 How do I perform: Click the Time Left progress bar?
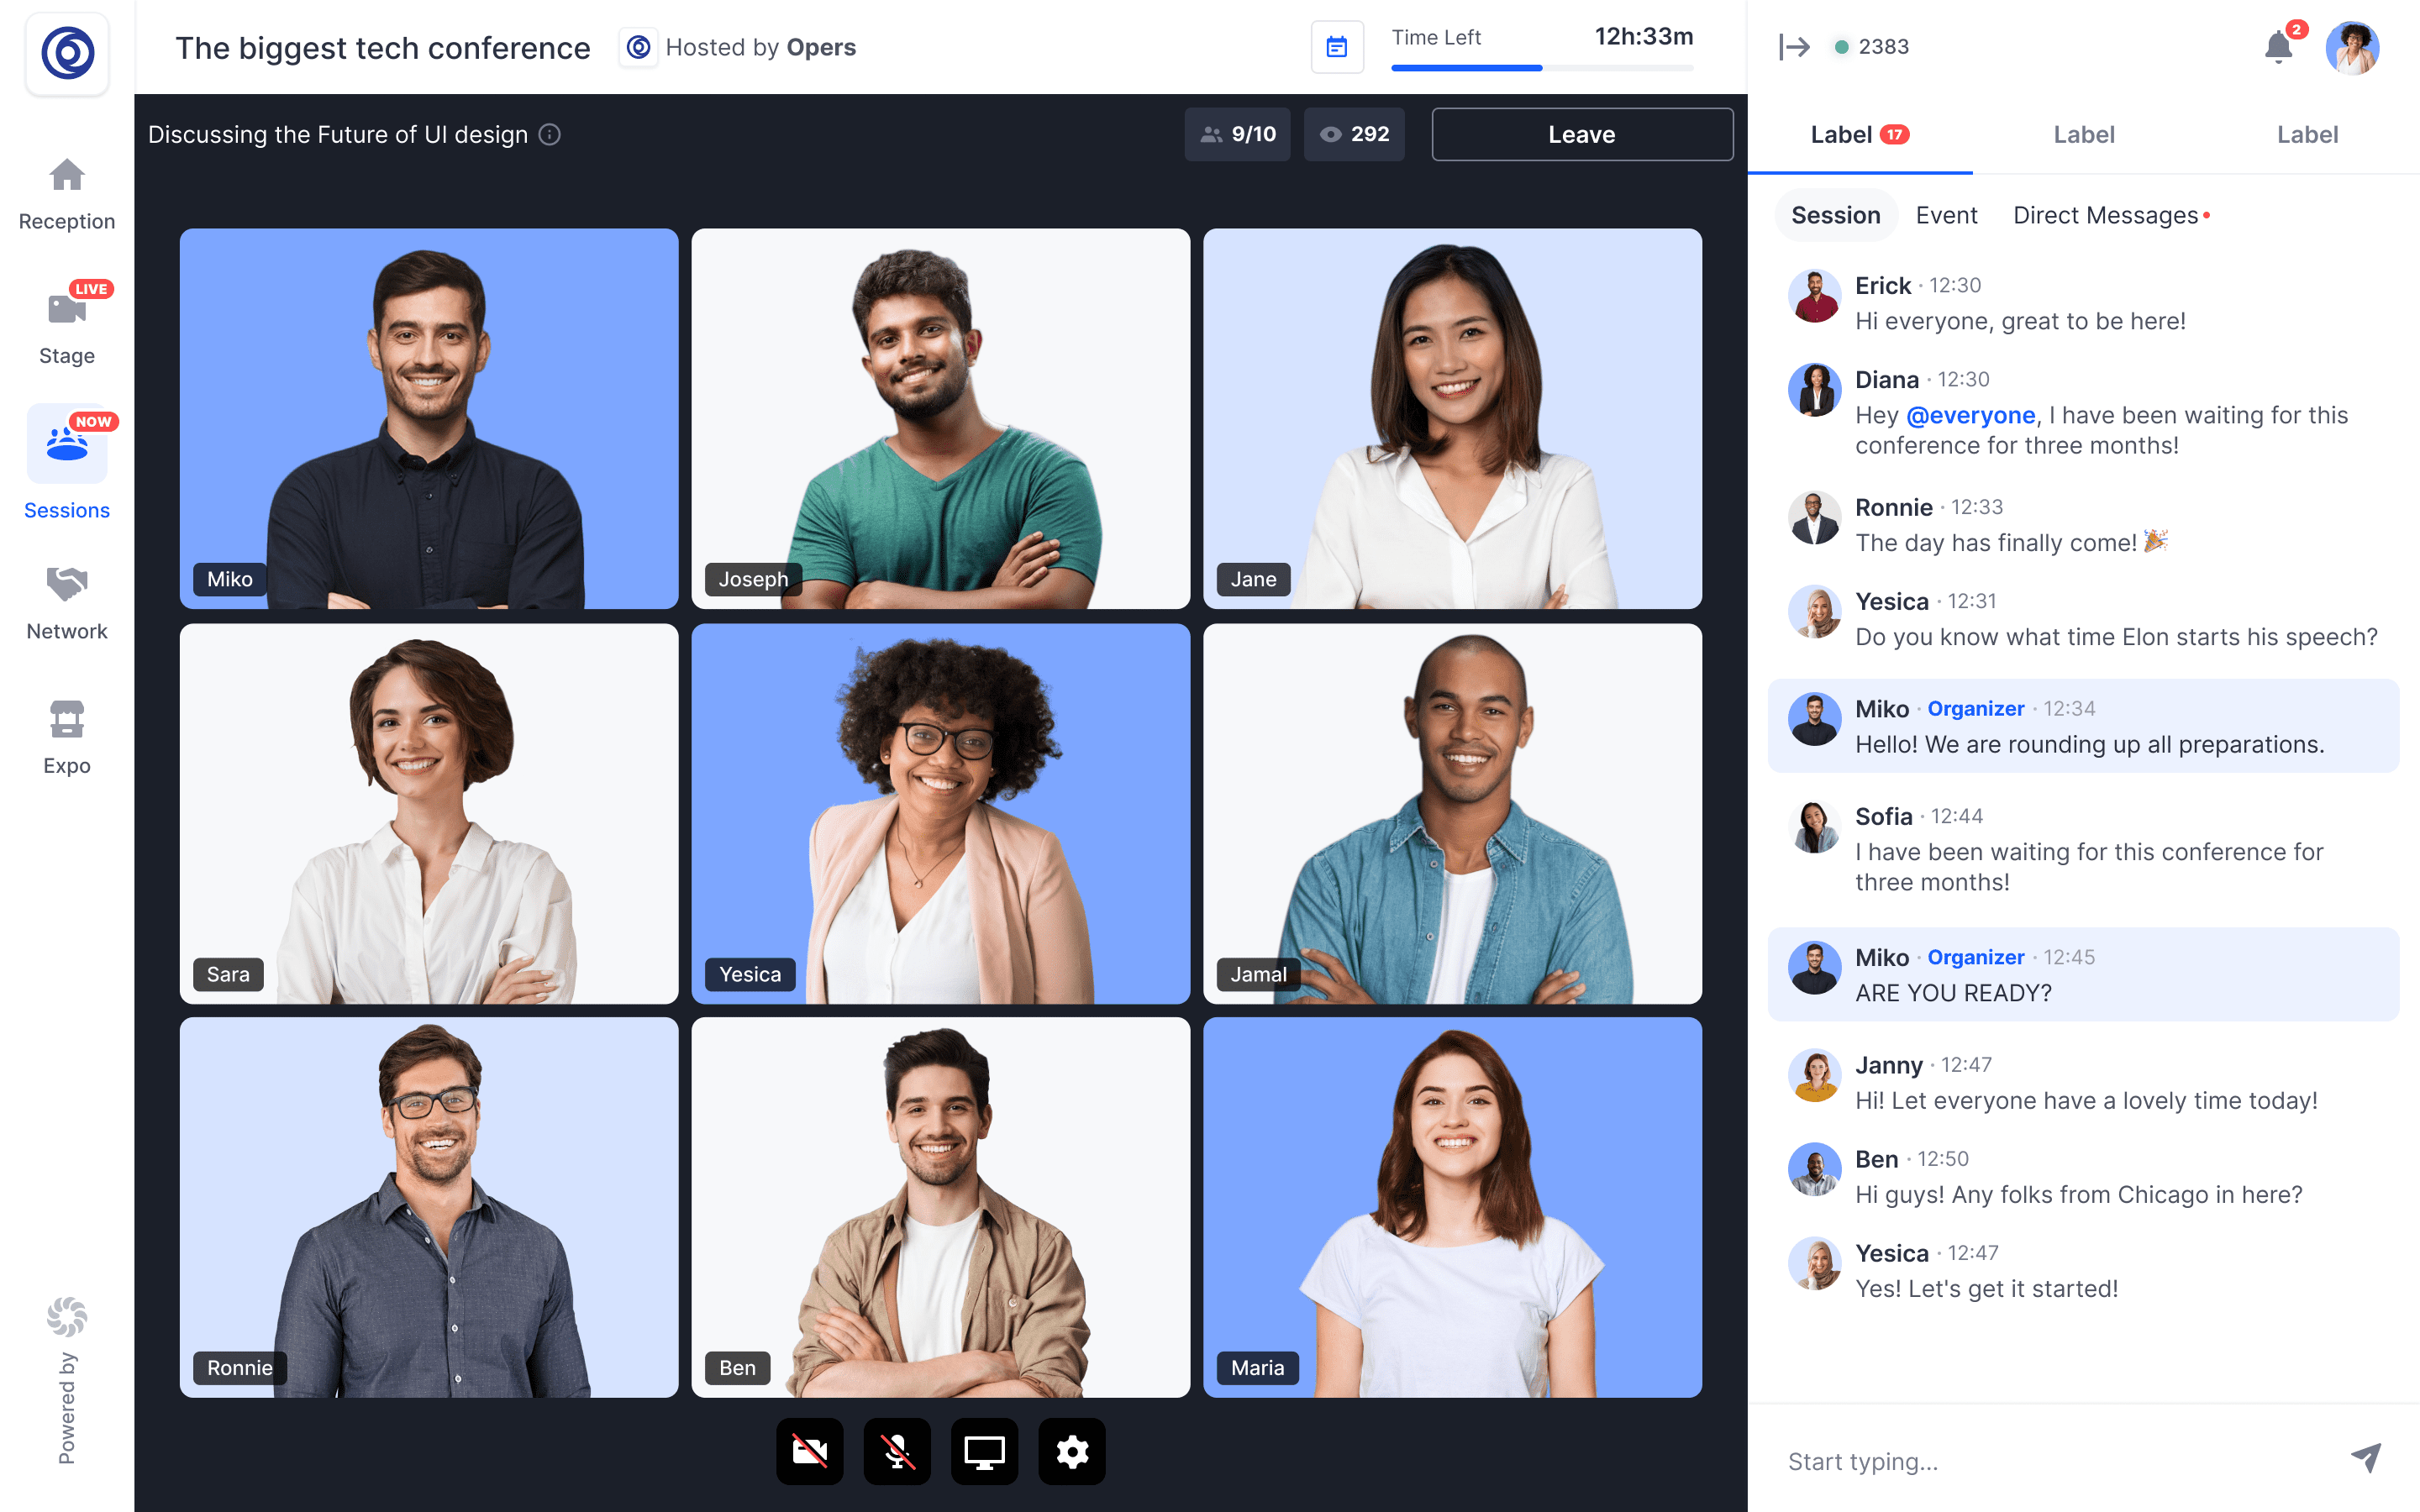point(1541,68)
